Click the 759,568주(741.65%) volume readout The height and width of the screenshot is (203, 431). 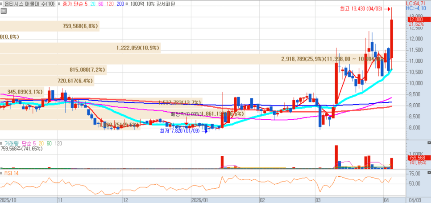pyautogui.click(x=22, y=148)
